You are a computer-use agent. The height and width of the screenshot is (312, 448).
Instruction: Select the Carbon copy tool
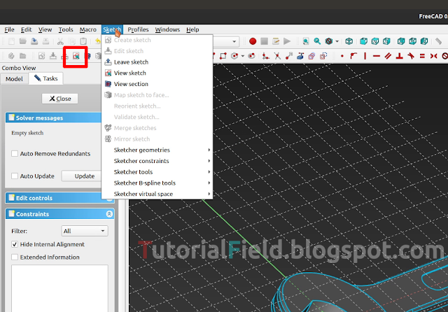pos(311,56)
